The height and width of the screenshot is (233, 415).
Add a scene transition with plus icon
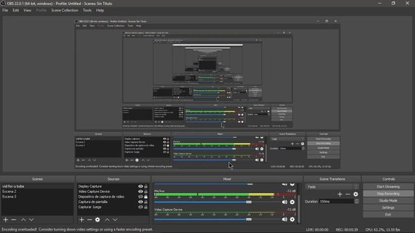(340, 194)
